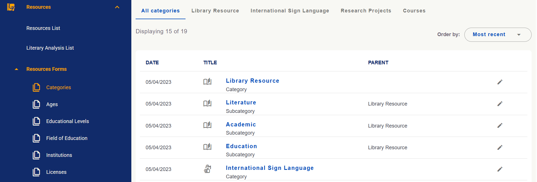Viewport: 537px width, 182px height.
Task: Select the International Sign Language tab
Action: [x=290, y=11]
